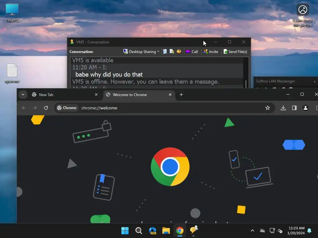Viewport: 318px width, 238px height.
Task: Open Chrome profile icon
Action: coord(306,108)
